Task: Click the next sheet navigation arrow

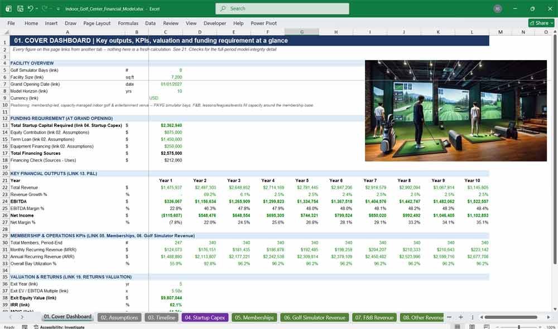Action: click(x=22, y=317)
